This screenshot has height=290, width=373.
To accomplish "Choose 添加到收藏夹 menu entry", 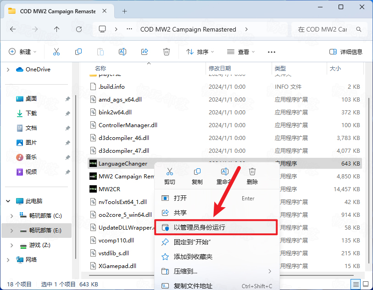I will (217, 257).
